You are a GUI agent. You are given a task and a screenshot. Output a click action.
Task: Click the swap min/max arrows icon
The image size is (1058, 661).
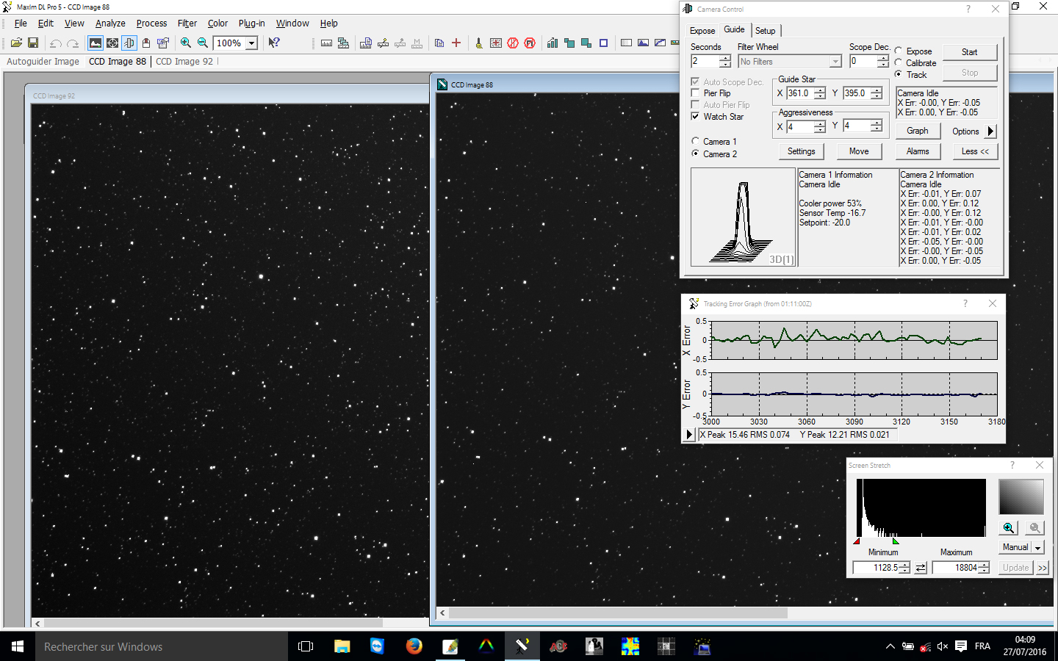click(x=921, y=568)
